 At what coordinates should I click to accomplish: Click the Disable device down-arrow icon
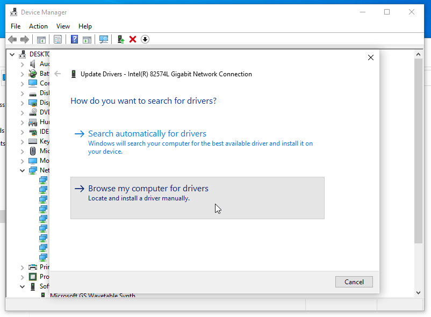[x=145, y=40]
